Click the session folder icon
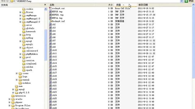This screenshot has width=195, height=109. (24, 60)
